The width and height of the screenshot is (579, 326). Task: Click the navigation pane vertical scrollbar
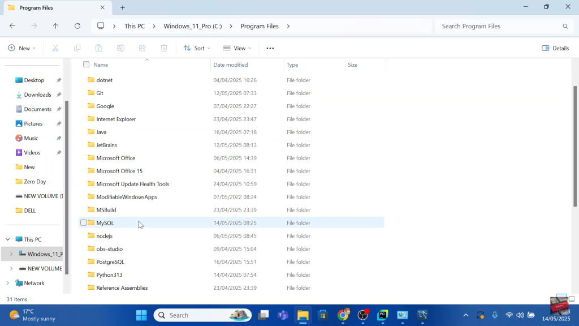67,187
